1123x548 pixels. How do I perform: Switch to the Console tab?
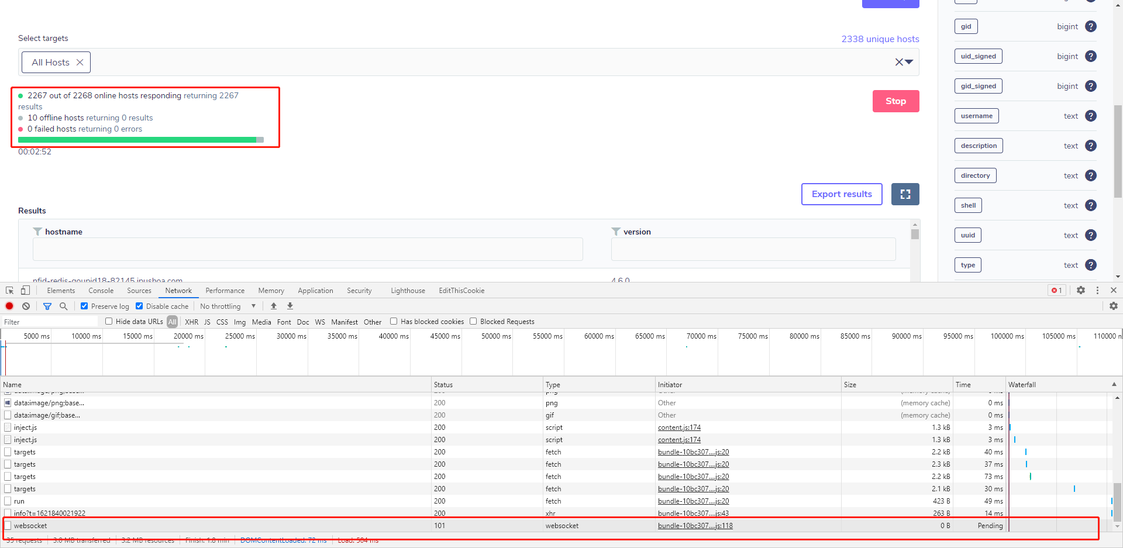pyautogui.click(x=101, y=290)
